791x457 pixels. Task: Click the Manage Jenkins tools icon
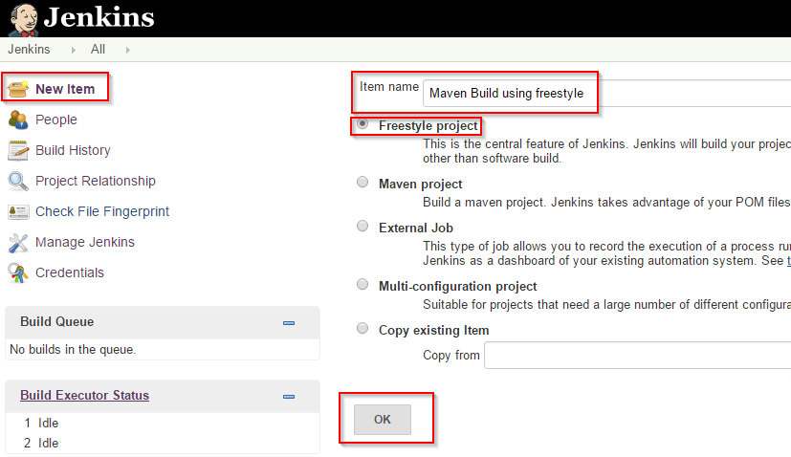[x=18, y=243]
